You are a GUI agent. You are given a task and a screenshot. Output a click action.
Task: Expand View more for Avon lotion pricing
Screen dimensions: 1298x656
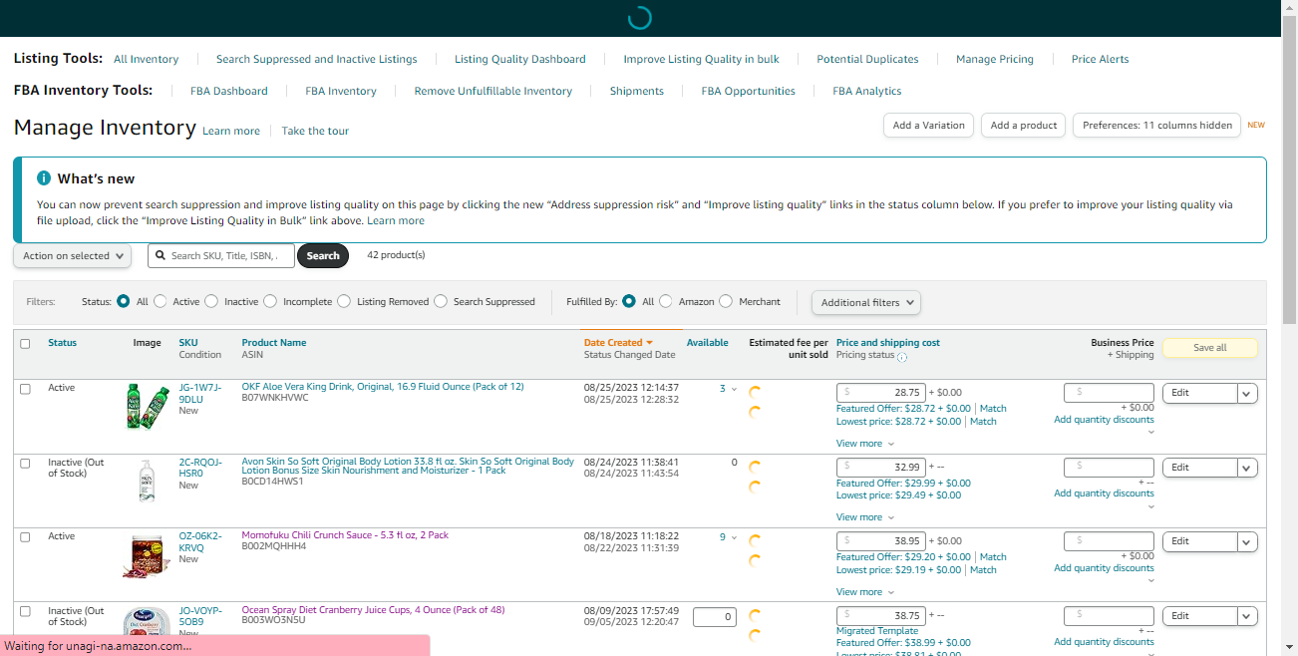point(865,517)
